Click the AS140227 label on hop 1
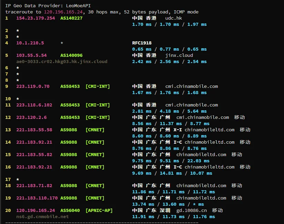Image resolution: width=284 pixels, height=224 pixels. point(71,18)
